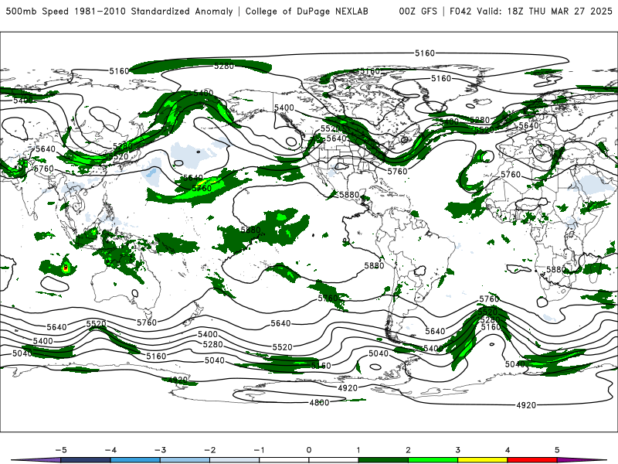The image size is (618, 464).
Task: Click the '-5' label on the colorbar
Action: pyautogui.click(x=61, y=450)
